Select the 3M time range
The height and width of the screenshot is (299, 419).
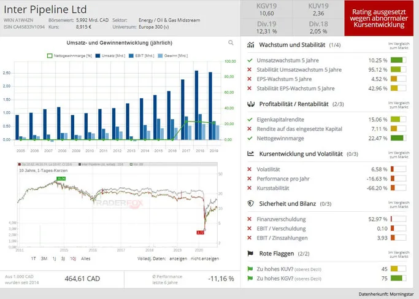coord(44,258)
